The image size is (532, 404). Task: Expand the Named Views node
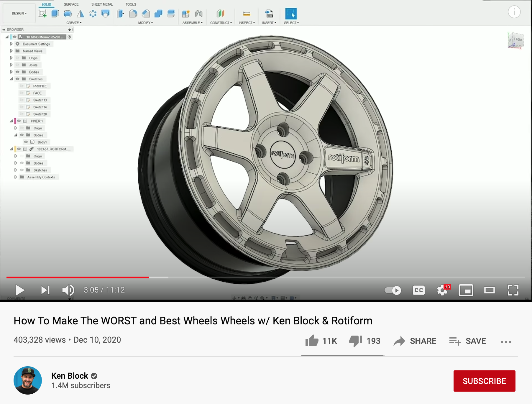pos(11,51)
